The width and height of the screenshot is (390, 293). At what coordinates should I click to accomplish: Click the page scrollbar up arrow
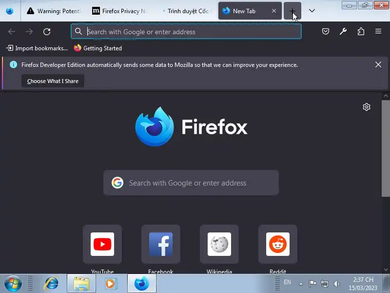[x=386, y=96]
